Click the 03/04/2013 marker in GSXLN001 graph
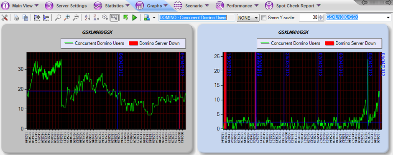 pyautogui.click(x=341, y=65)
